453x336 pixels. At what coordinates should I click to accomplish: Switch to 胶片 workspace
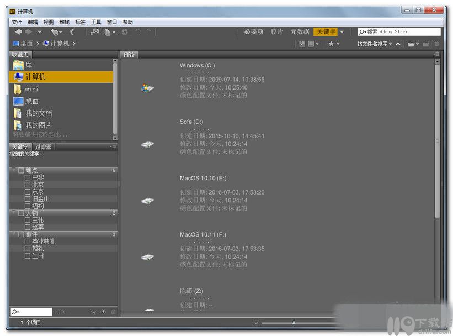[276, 32]
